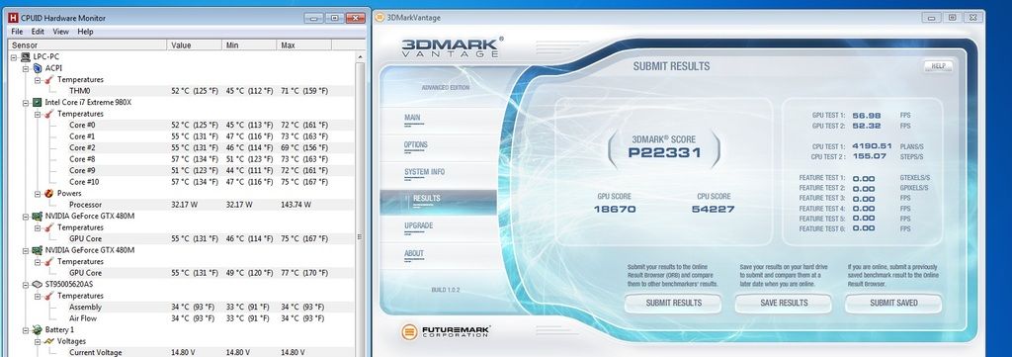Viewport: 1012px width, 357px height.
Task: Click the first NVIDIA GeForce GTX 480M card icon
Action: [37, 217]
